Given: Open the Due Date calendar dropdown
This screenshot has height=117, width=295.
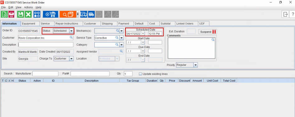Looking at the screenshot, I should point(143,51).
